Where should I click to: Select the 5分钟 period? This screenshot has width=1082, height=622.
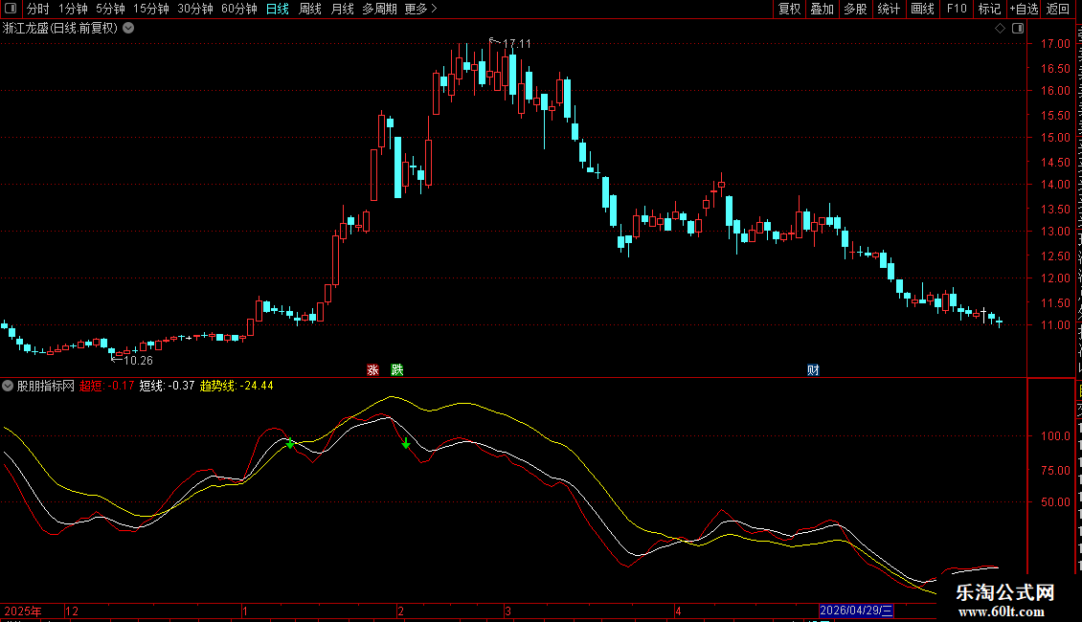(x=110, y=9)
